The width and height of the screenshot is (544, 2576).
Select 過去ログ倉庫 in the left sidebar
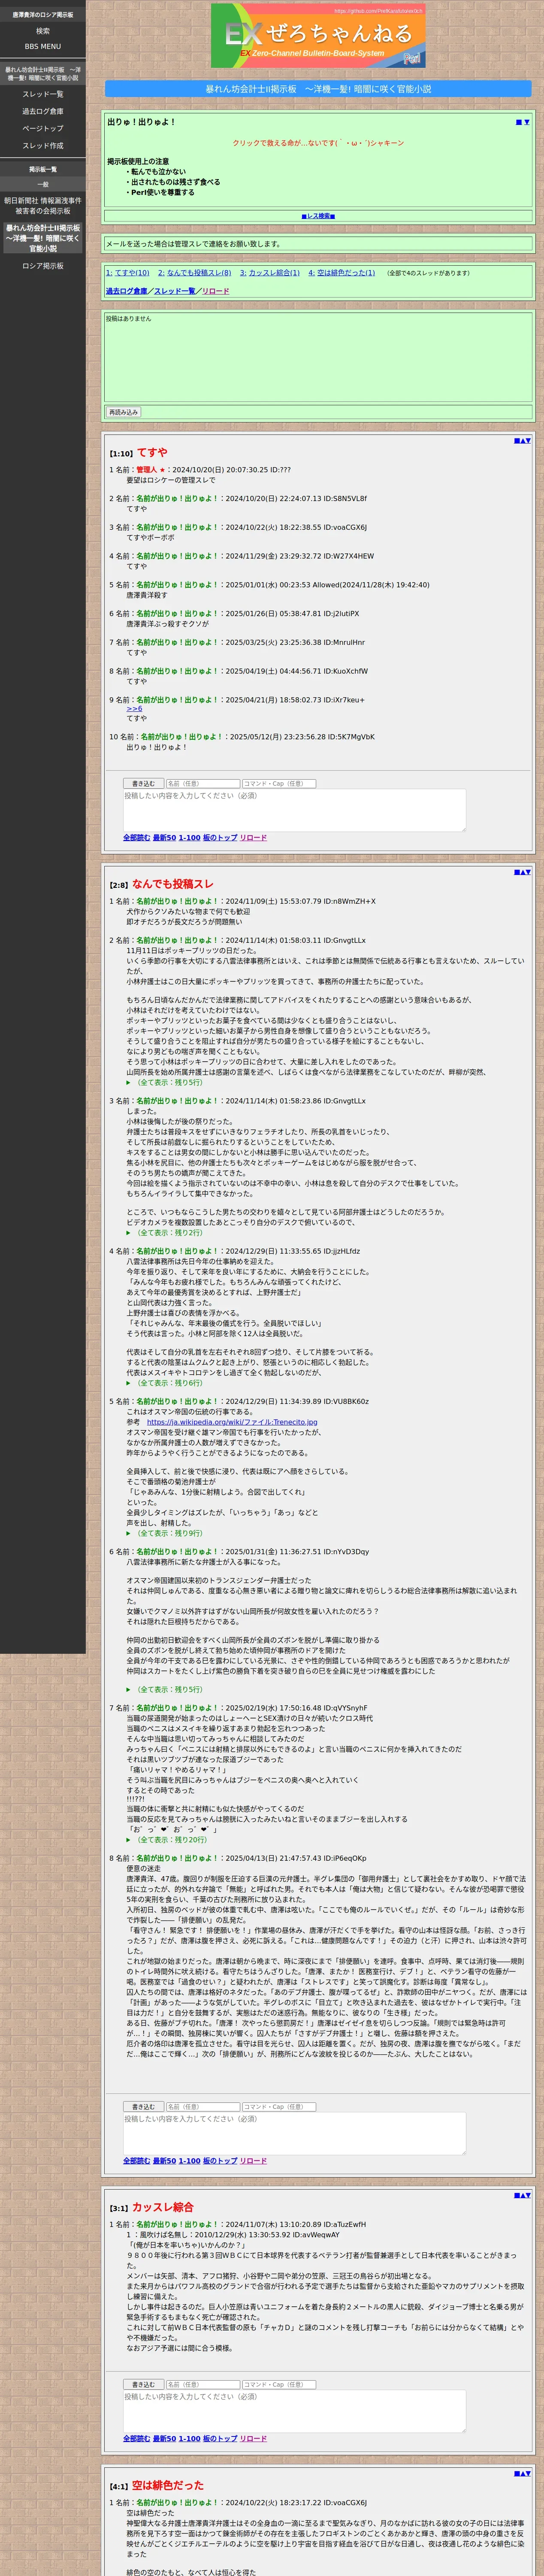click(x=43, y=111)
